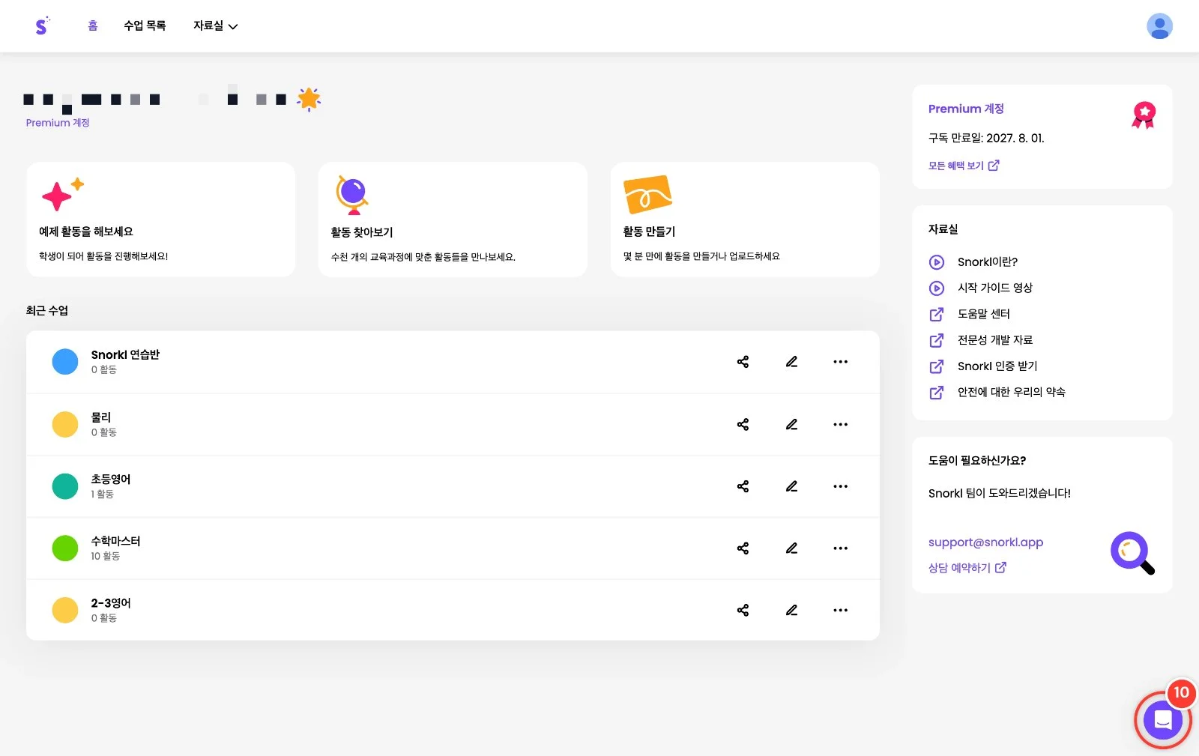The height and width of the screenshot is (756, 1199).
Task: Click the Snorkl logo icon
Action: pyautogui.click(x=42, y=25)
